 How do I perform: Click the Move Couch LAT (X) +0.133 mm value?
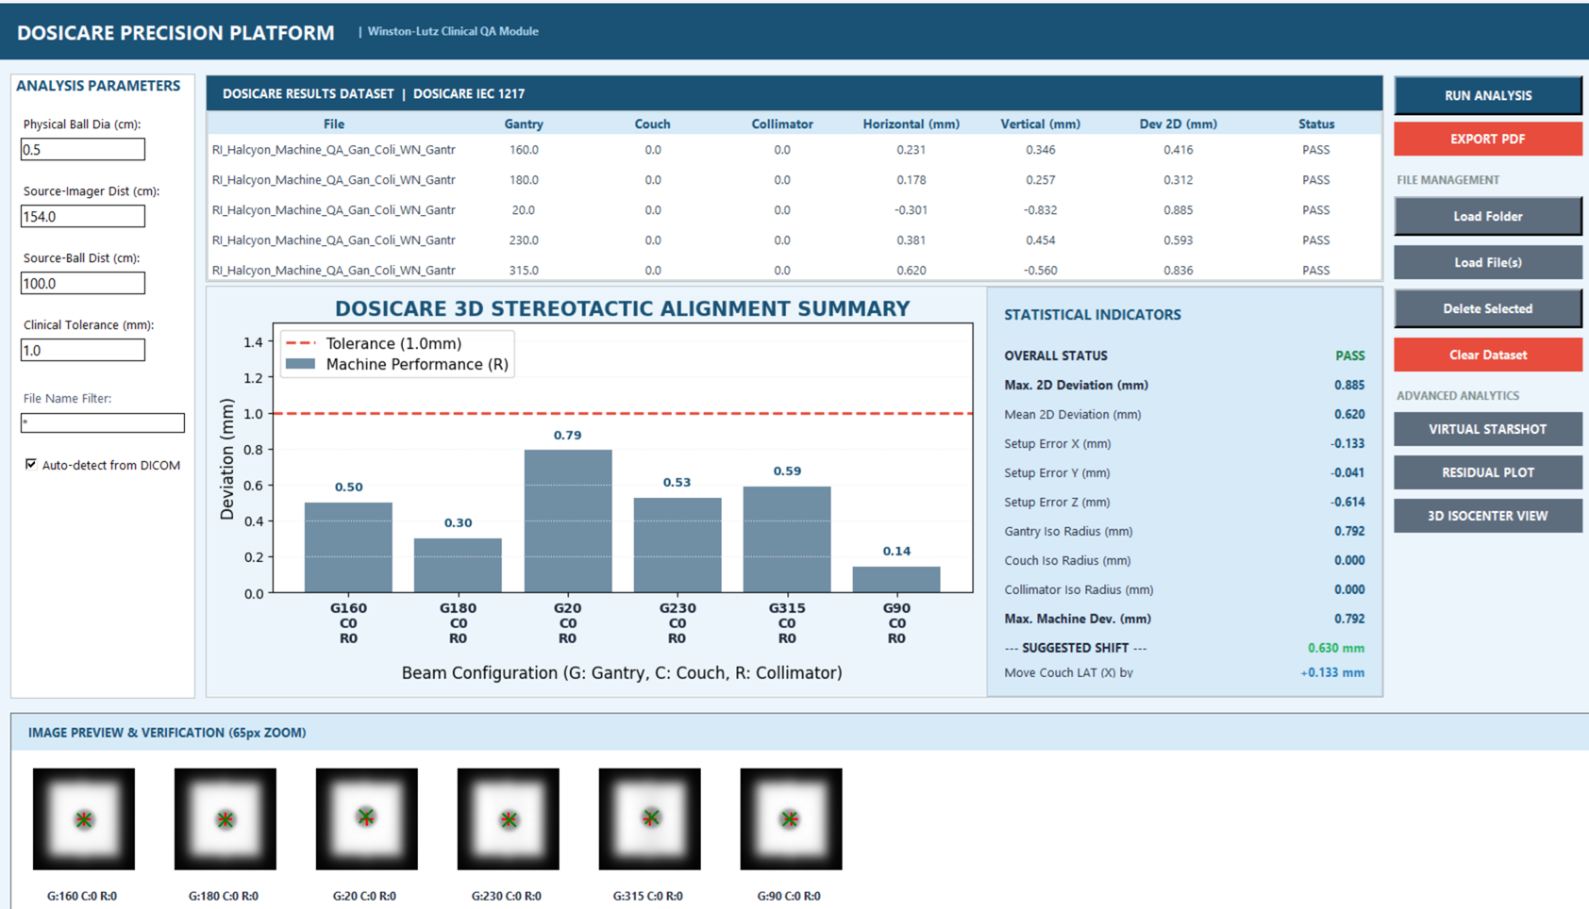click(x=1332, y=672)
